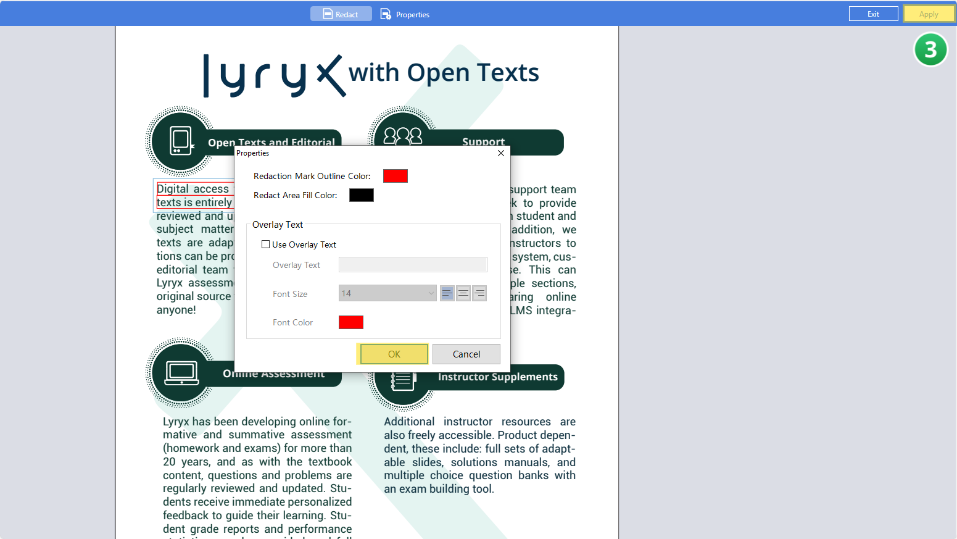Screen dimensions: 957x539
Task: Select the Redact tool in the toolbar
Action: click(341, 14)
